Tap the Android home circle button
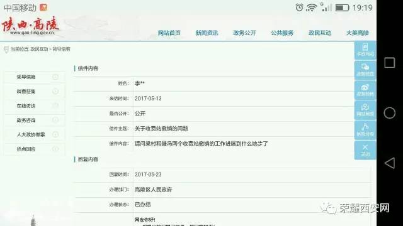This screenshot has width=403, height=226. click(x=390, y=113)
